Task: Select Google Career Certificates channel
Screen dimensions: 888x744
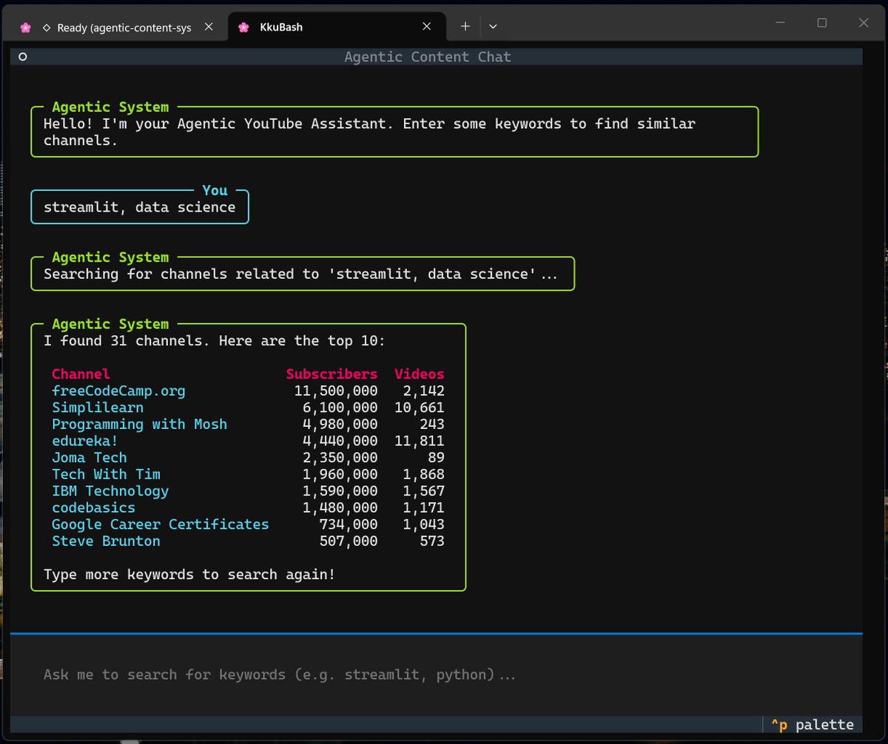Action: (x=160, y=524)
